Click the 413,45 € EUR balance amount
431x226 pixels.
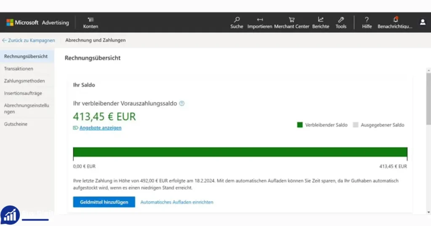(x=104, y=116)
